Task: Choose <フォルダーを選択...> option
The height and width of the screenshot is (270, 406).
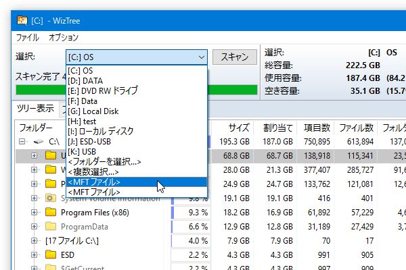Action: pos(137,162)
